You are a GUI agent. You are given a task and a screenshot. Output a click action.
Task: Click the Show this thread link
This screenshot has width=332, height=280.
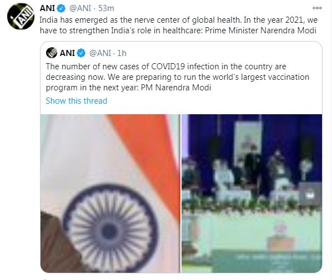click(77, 101)
